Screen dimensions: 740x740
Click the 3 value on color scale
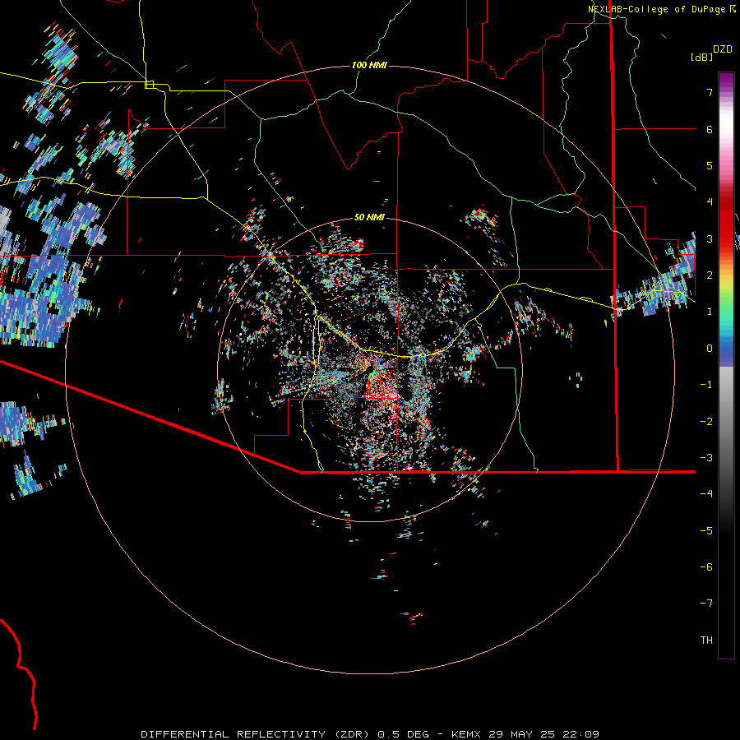(x=710, y=238)
